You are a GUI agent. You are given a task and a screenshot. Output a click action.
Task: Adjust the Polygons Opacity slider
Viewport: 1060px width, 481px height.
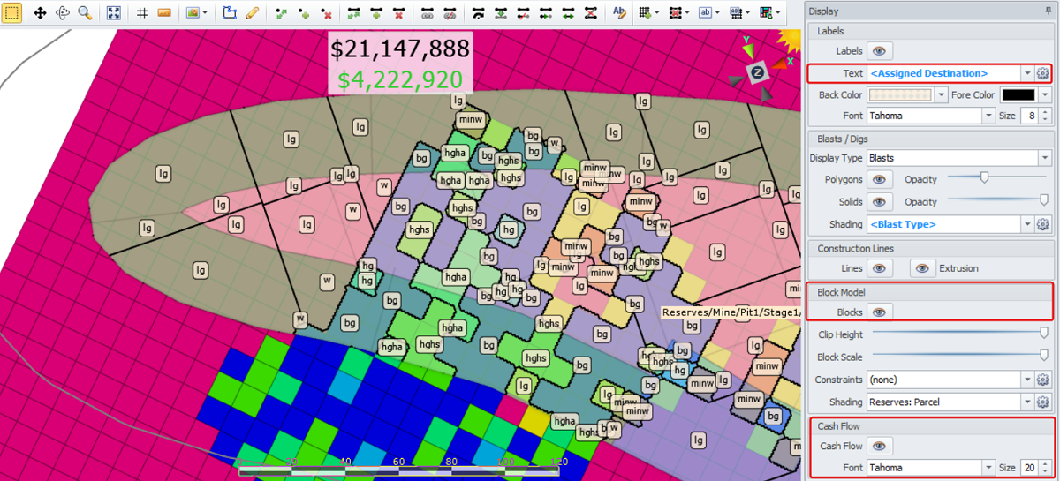pyautogui.click(x=997, y=178)
